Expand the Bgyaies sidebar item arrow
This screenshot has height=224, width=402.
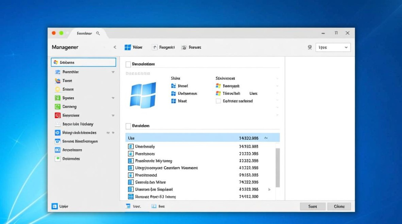pos(113,98)
